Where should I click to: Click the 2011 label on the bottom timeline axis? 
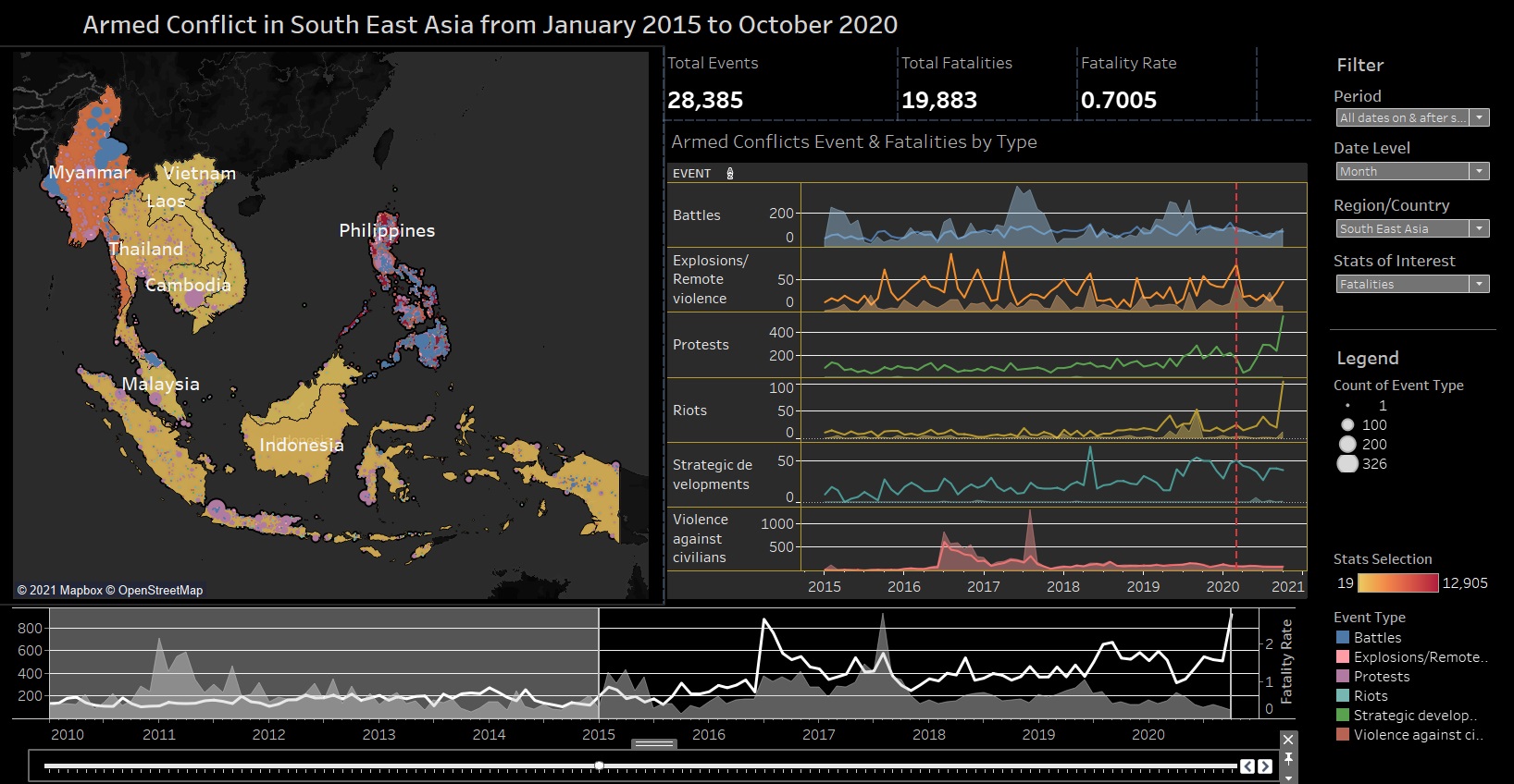click(159, 734)
